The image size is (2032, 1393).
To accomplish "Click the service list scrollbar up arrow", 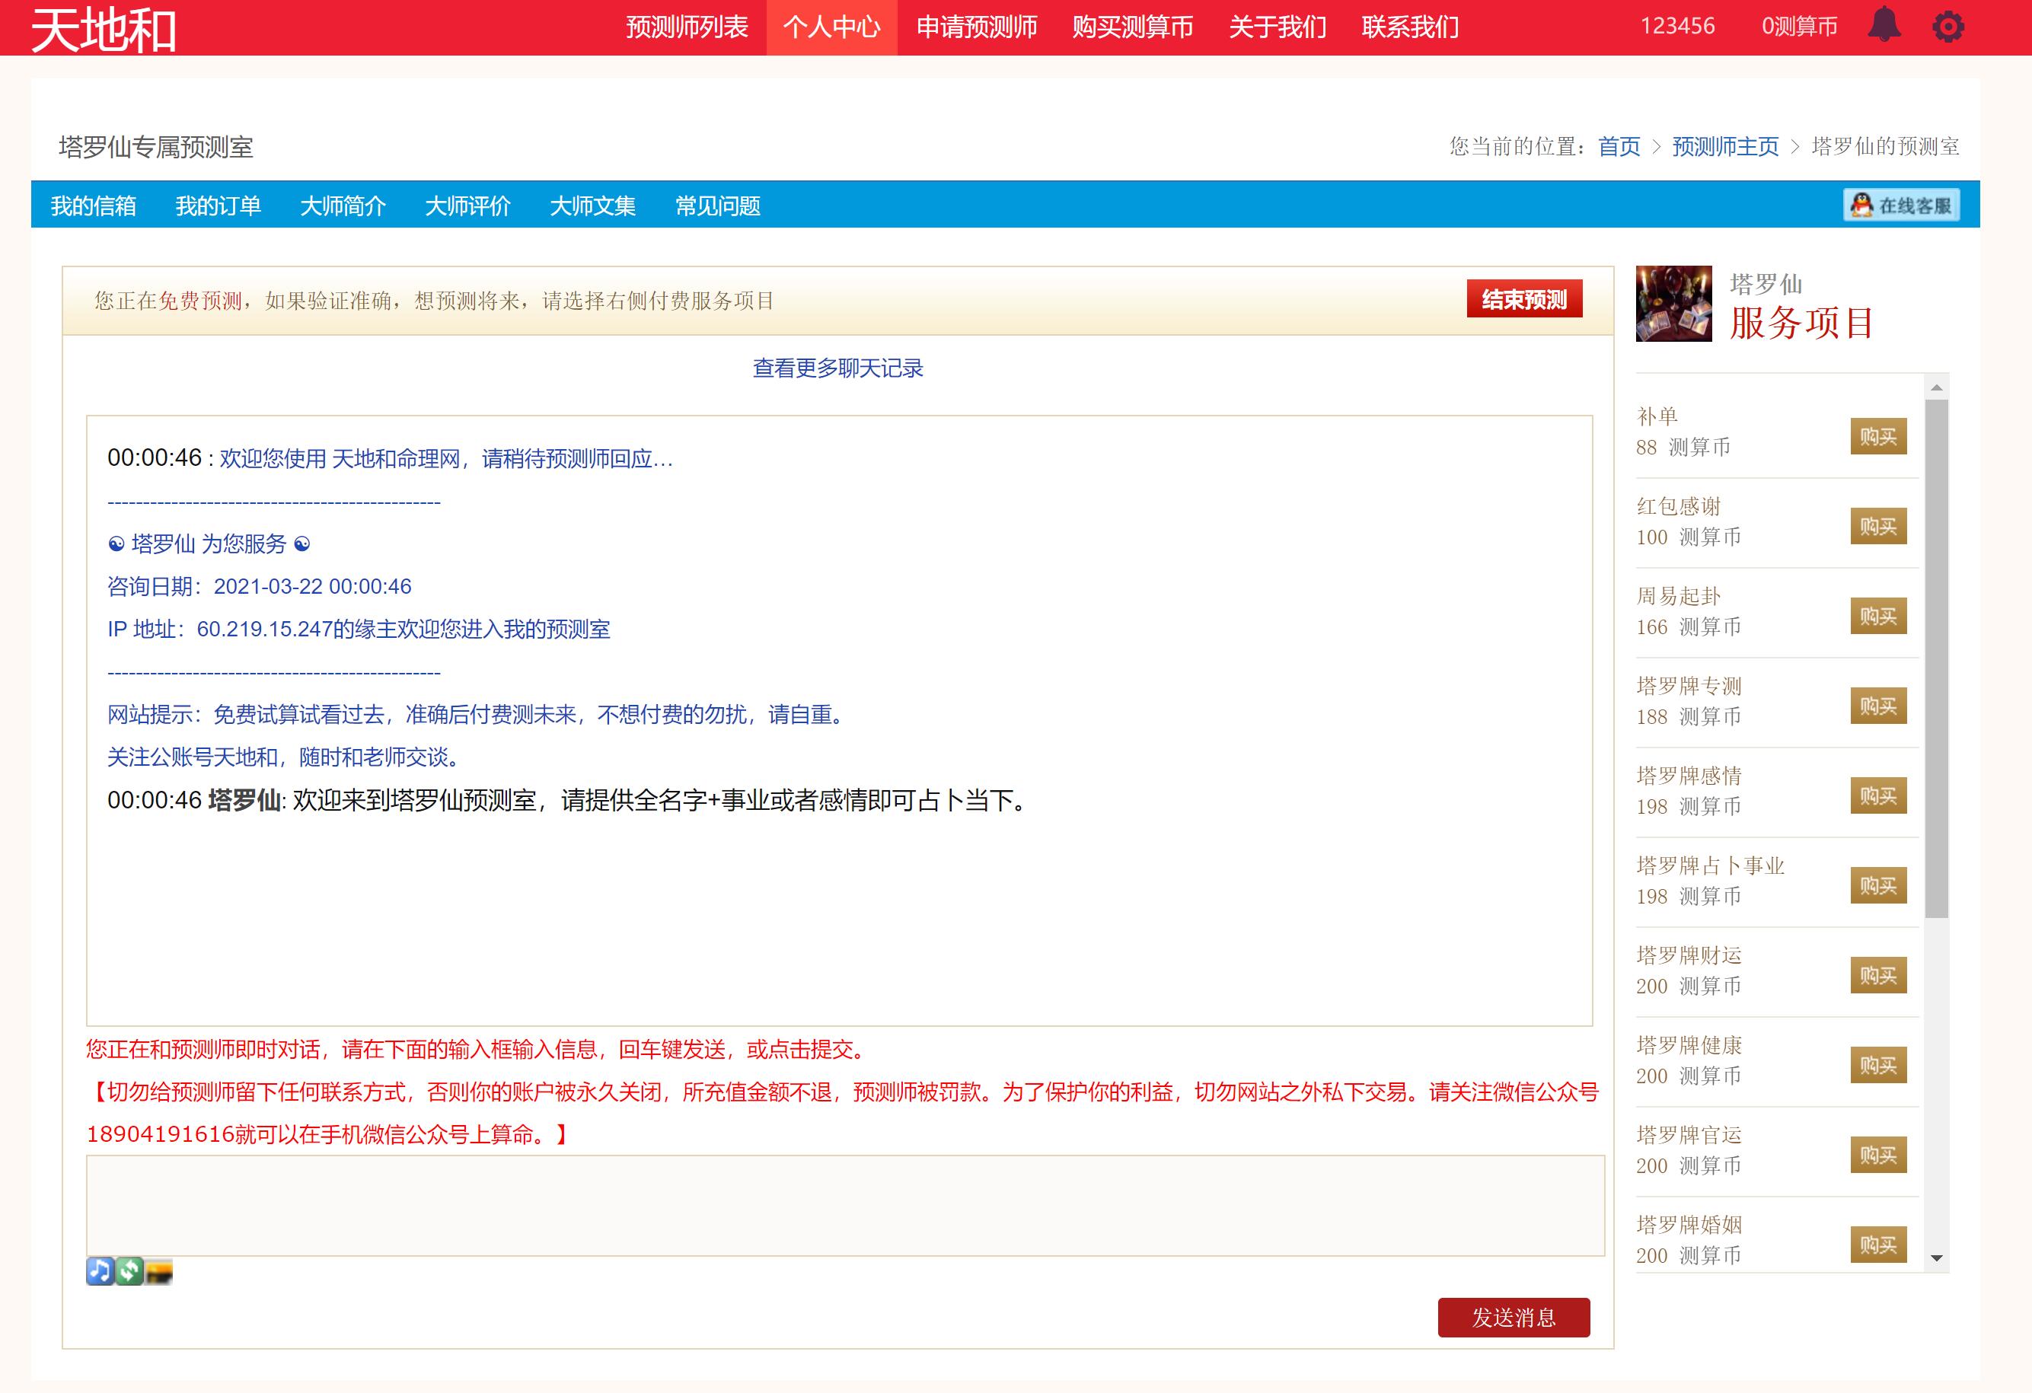I will tap(1937, 387).
